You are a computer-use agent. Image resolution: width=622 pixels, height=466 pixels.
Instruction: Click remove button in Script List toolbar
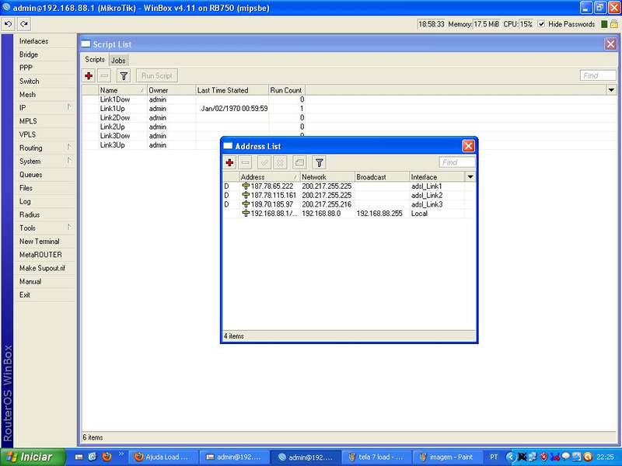click(x=104, y=75)
